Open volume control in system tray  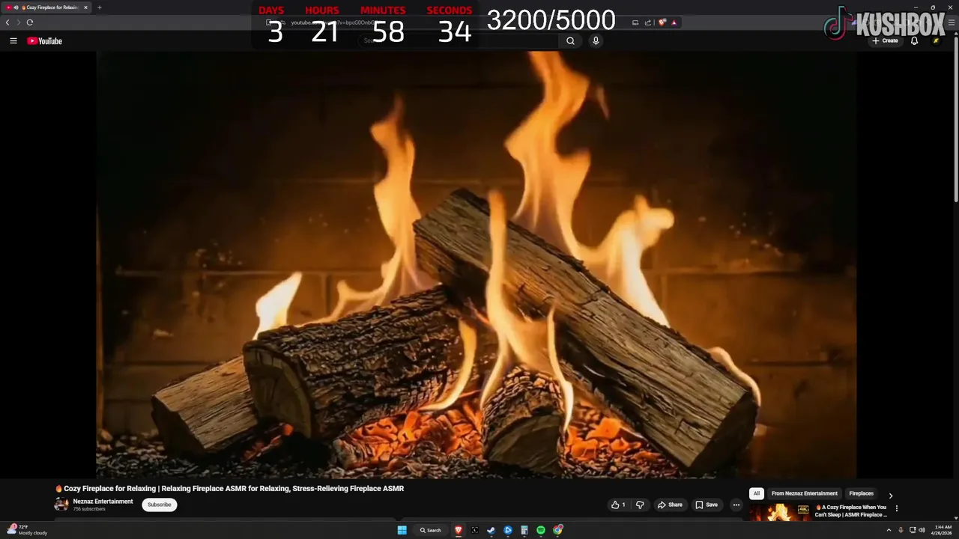point(922,530)
